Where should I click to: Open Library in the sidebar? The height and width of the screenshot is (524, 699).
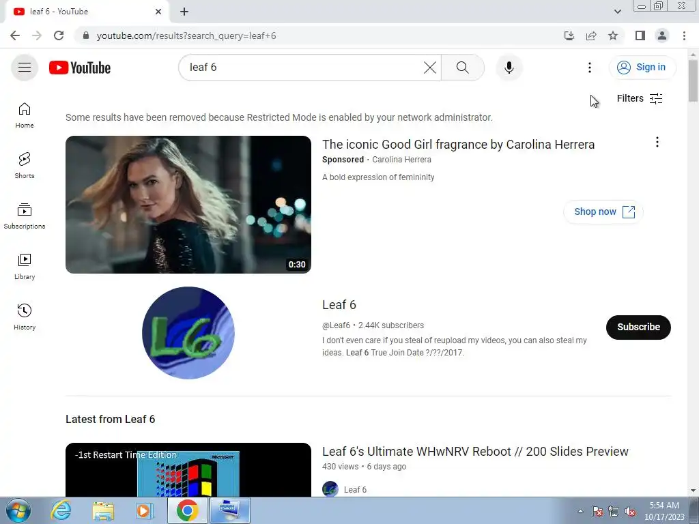tap(25, 267)
